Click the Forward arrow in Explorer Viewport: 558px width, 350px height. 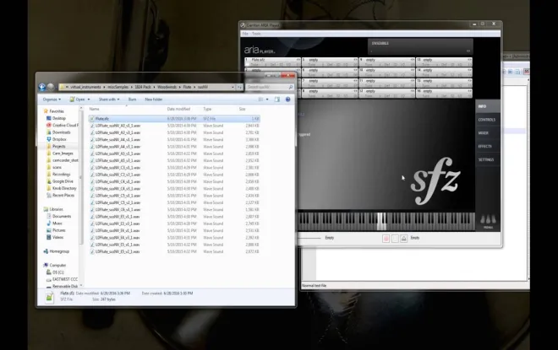coord(51,87)
